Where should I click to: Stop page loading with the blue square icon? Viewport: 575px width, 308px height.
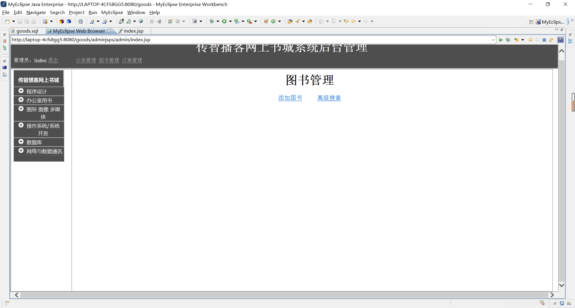click(544, 40)
